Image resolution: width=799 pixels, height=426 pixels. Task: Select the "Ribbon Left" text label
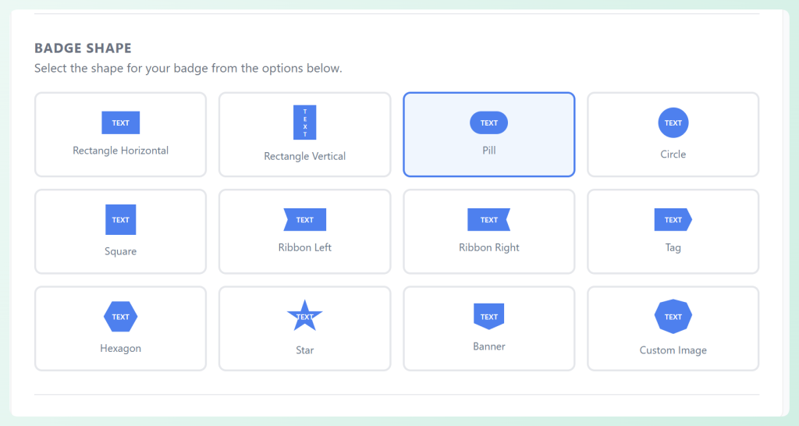click(x=304, y=247)
